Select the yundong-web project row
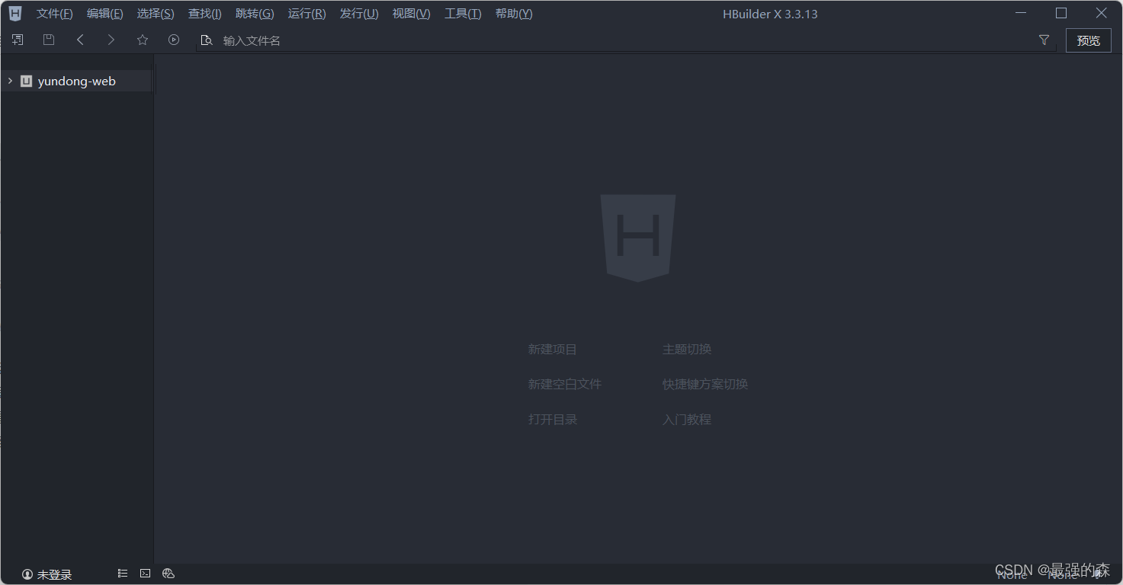The image size is (1123, 585). click(x=77, y=81)
